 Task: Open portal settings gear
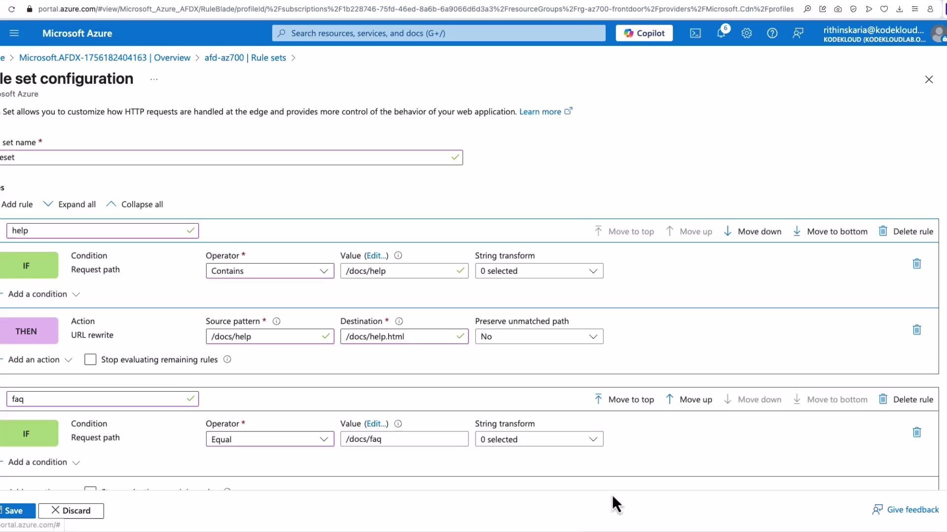click(x=747, y=33)
